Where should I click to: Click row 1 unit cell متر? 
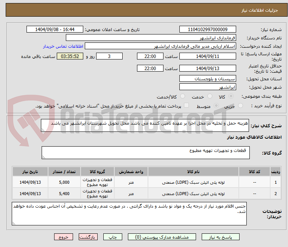[x=131, y=182]
